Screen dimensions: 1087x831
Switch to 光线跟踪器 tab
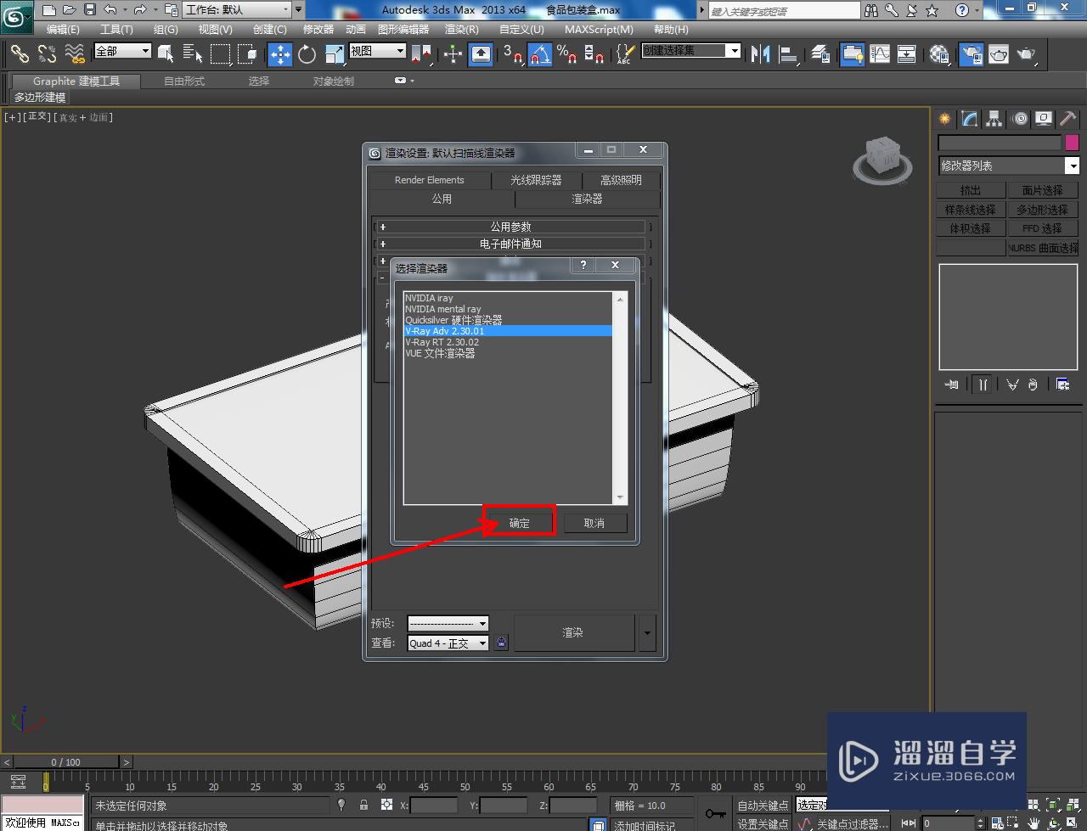coord(536,180)
